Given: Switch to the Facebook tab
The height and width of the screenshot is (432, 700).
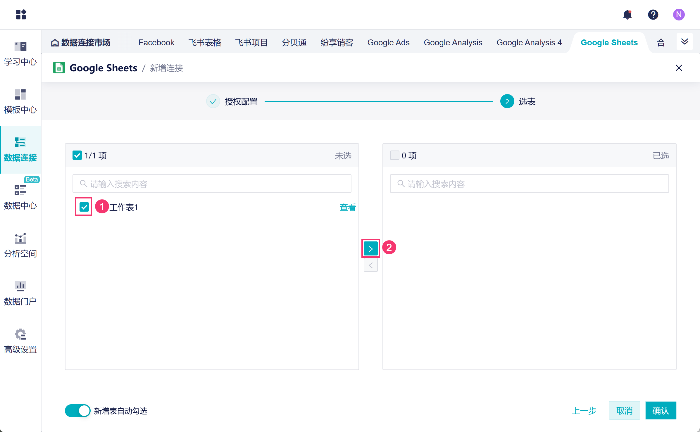Looking at the screenshot, I should 156,43.
